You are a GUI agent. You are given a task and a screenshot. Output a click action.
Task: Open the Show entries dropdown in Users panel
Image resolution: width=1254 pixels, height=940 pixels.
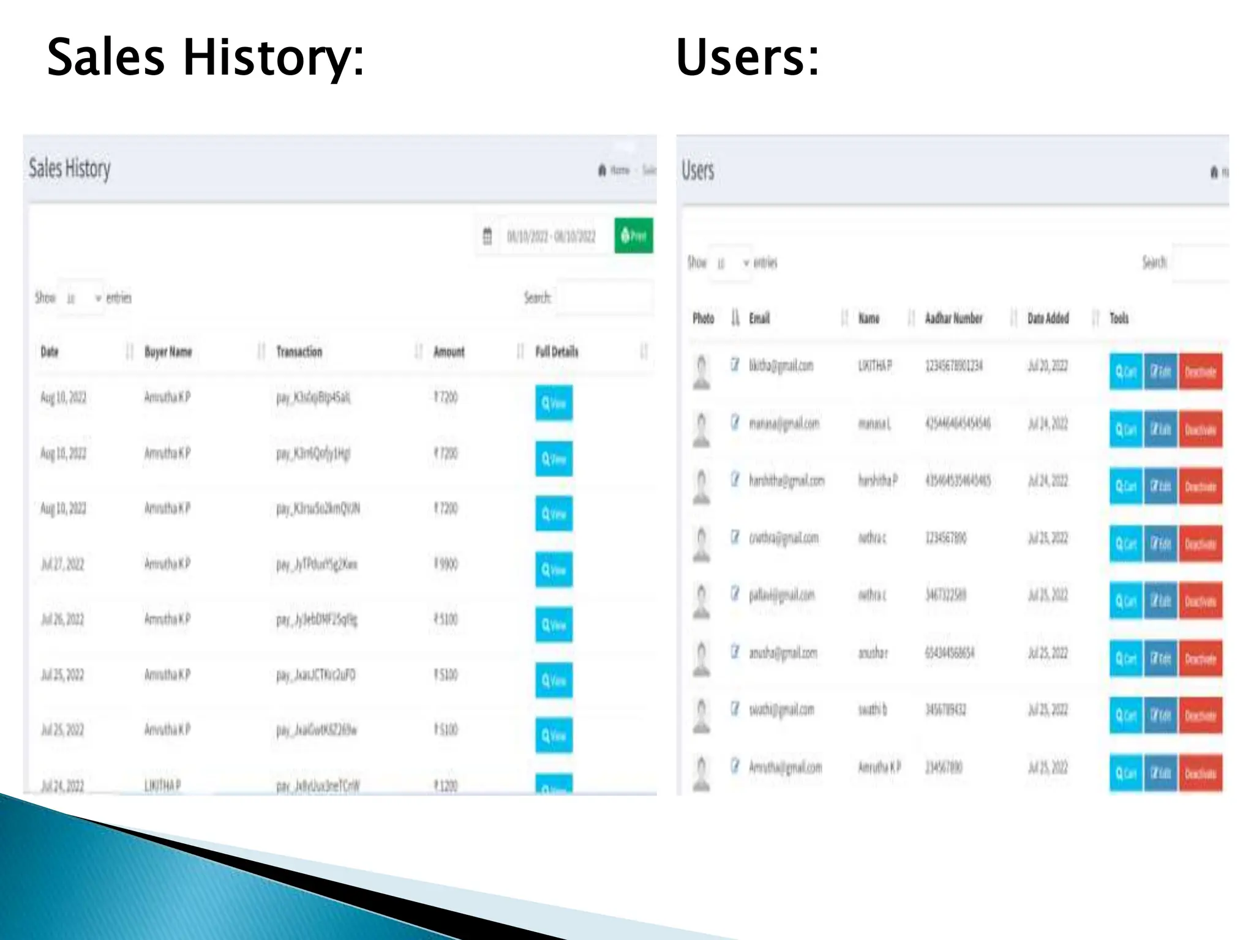coord(730,263)
